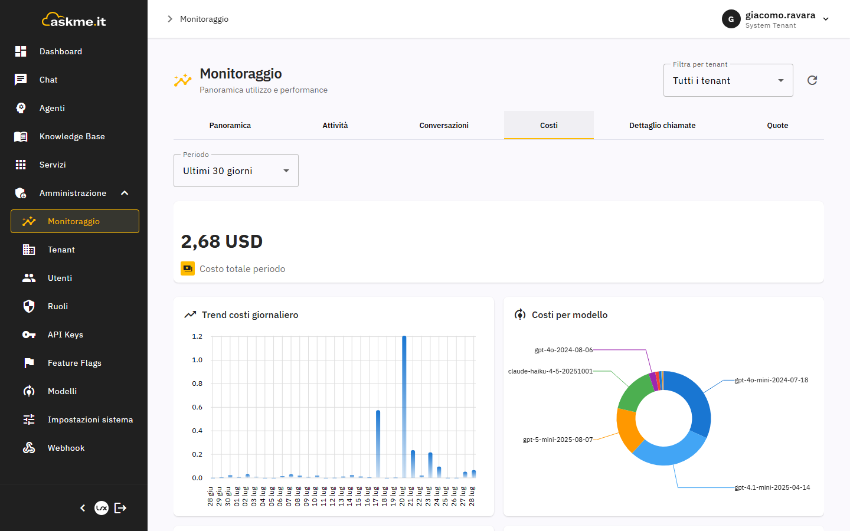Open the Feature Flags flag icon

29,363
